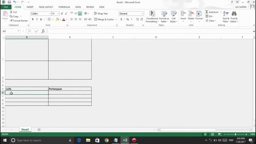Screen dimensions: 256x144
Task: Toggle Underline formatting
Action: (x=41, y=19)
